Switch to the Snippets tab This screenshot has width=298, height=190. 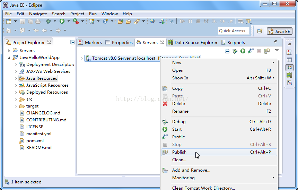(233, 42)
